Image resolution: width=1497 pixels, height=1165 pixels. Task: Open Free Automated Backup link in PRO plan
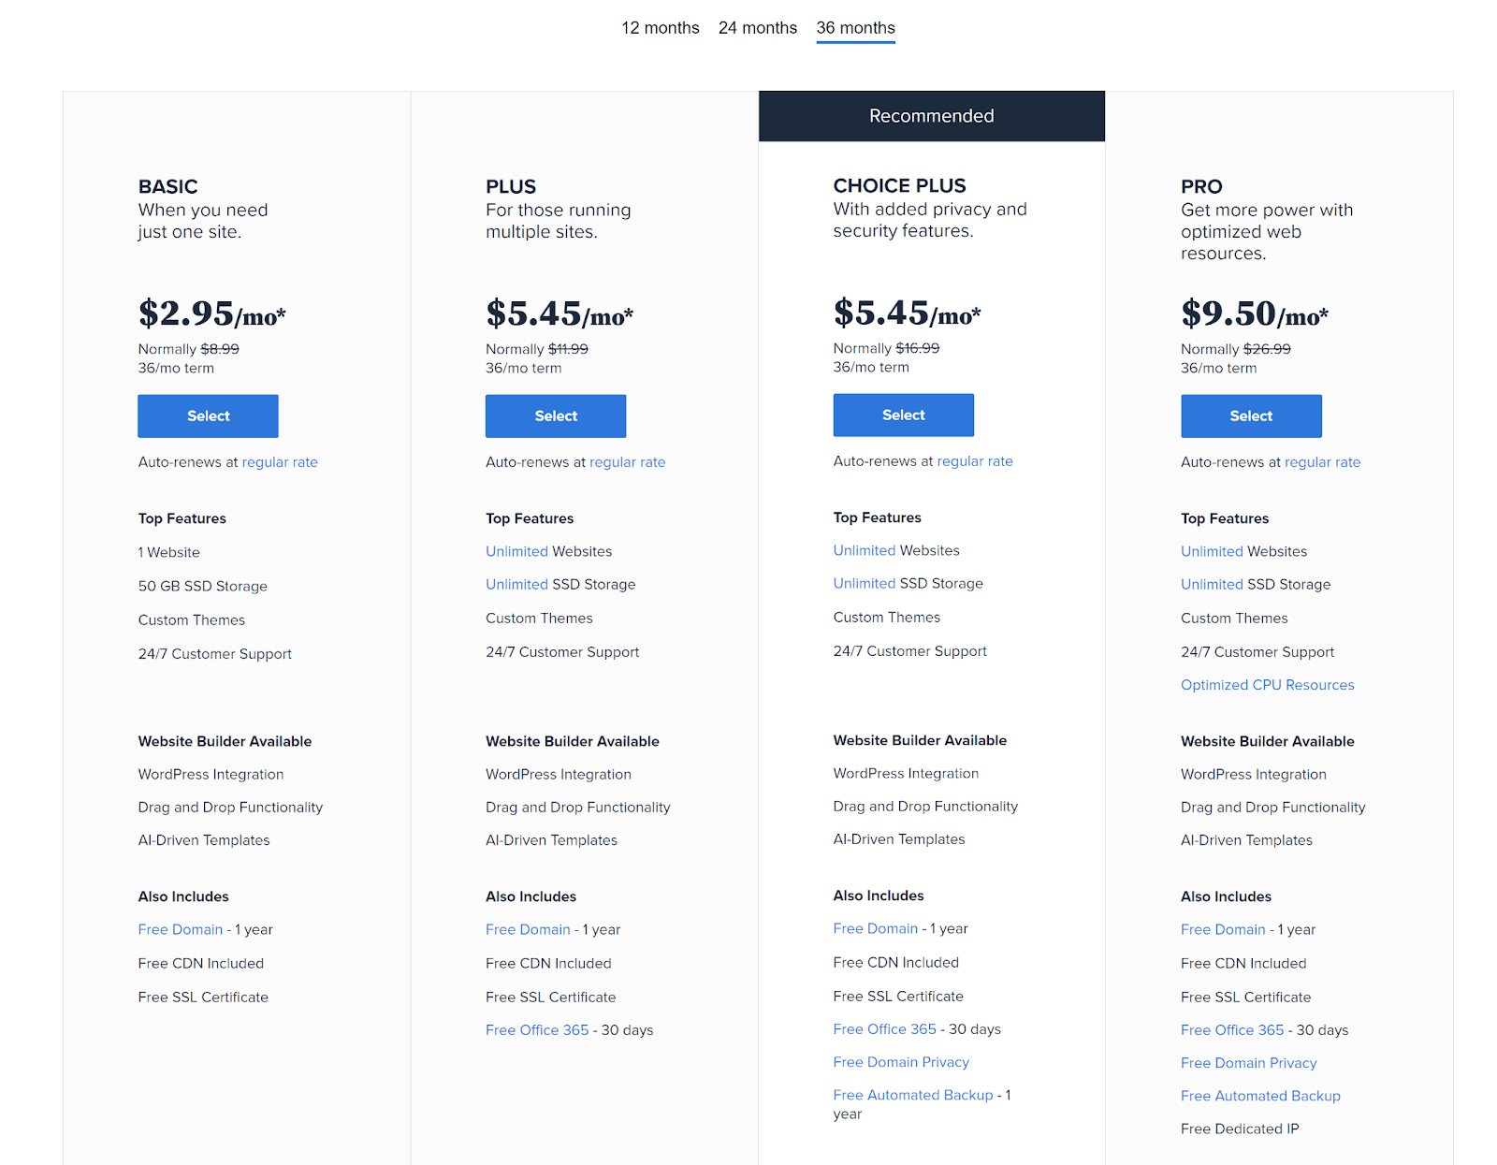click(1260, 1096)
